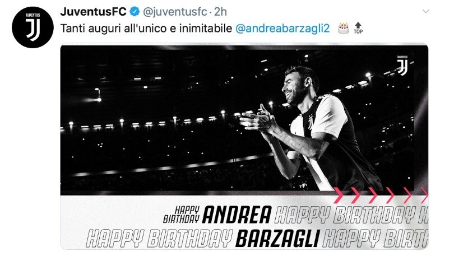Image resolution: width=454 pixels, height=256 pixels.
Task: Open the Juventus profile avatar
Action: pyautogui.click(x=33, y=27)
